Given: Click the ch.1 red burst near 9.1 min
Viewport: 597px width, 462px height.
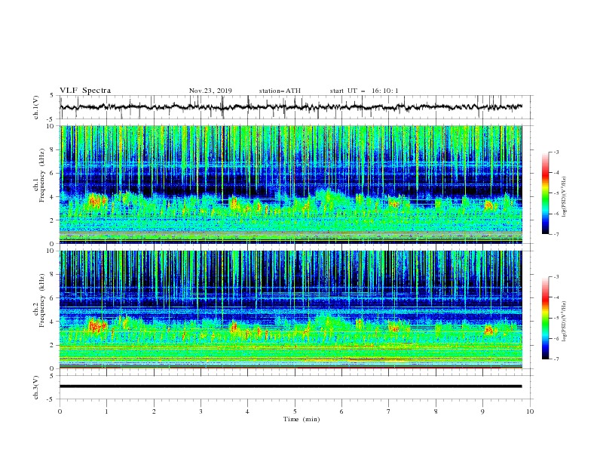Looking at the screenshot, I should click(x=488, y=205).
